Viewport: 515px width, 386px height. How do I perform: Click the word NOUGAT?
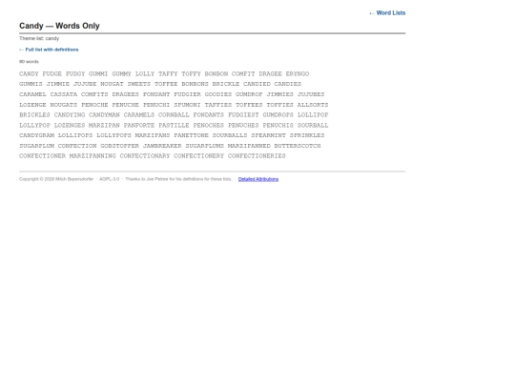112,84
